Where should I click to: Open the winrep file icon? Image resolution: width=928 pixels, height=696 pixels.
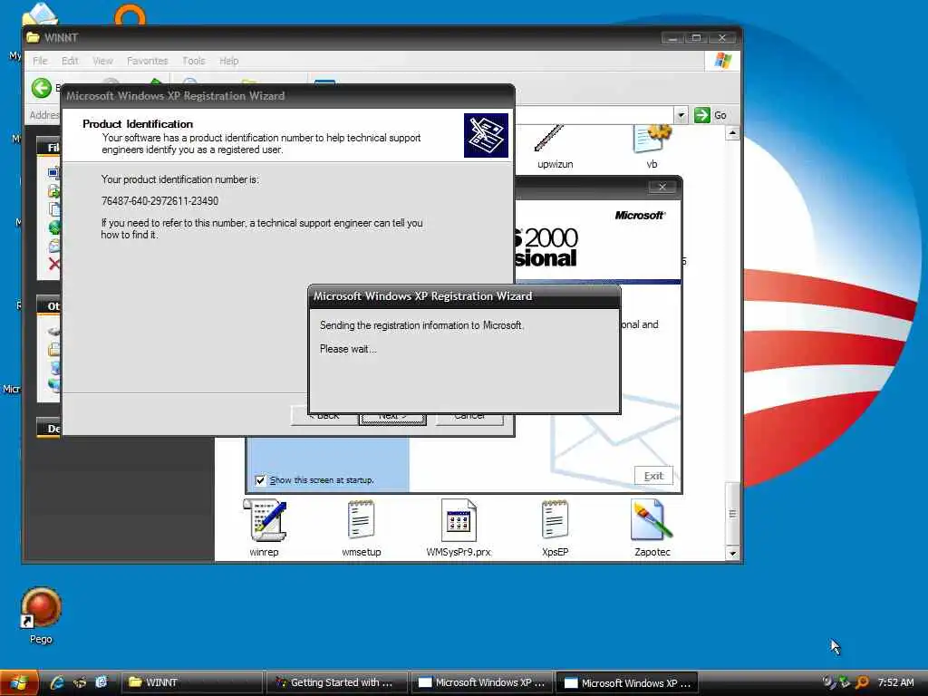pos(265,519)
